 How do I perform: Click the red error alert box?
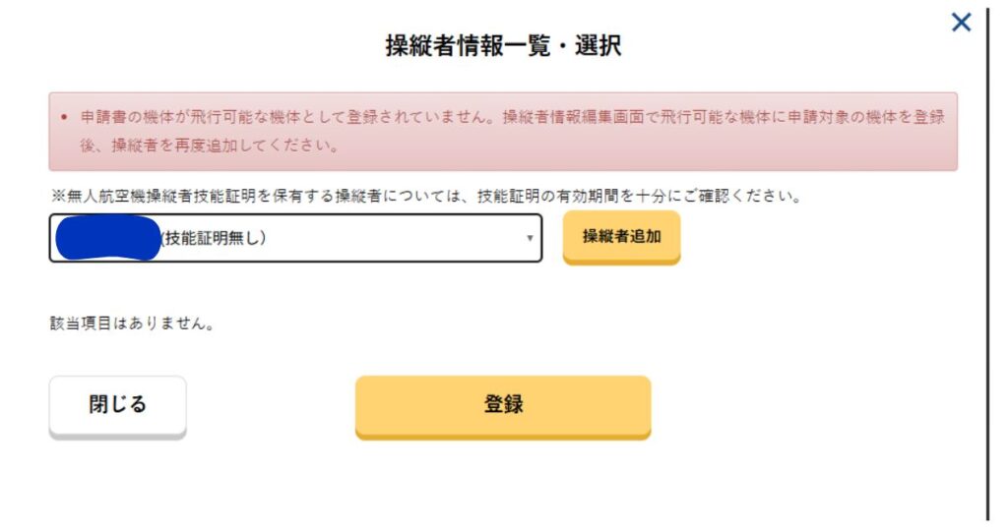(502, 132)
